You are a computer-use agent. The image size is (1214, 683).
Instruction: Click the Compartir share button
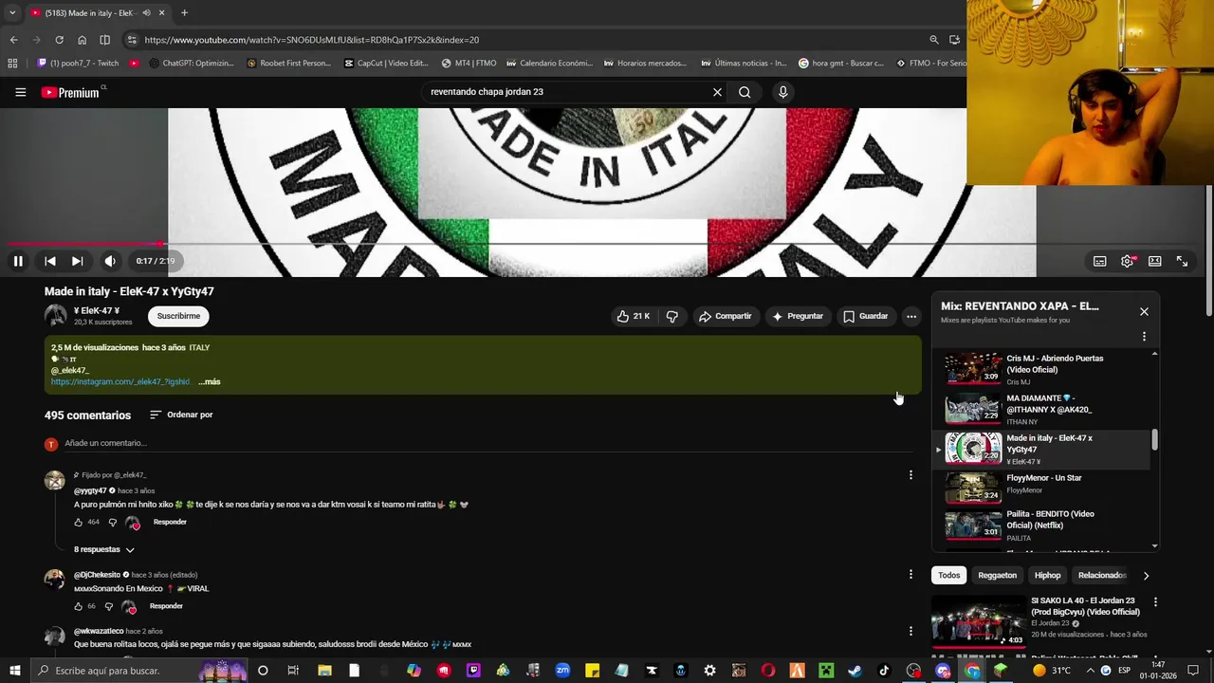click(726, 316)
